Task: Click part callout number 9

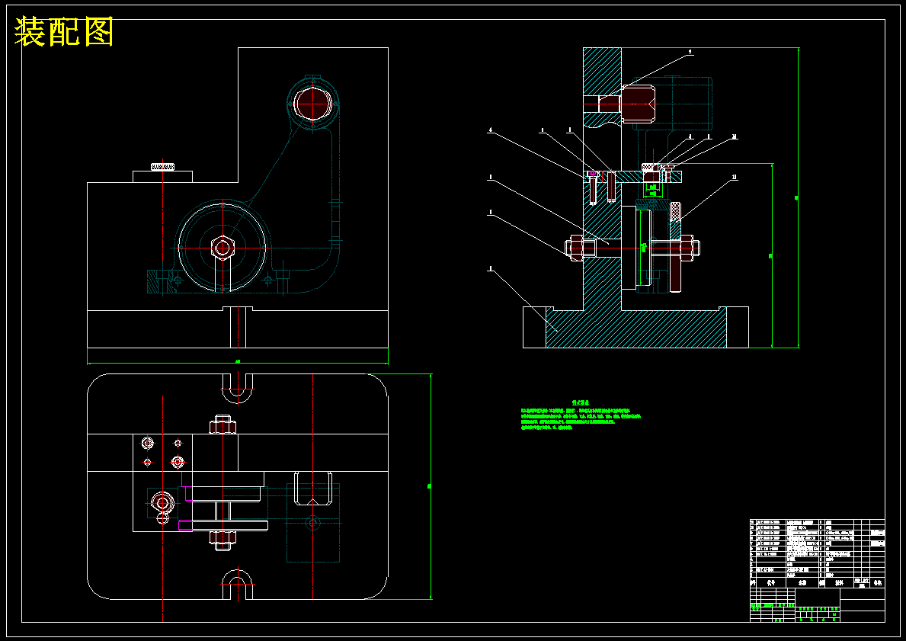Action: [x=690, y=52]
